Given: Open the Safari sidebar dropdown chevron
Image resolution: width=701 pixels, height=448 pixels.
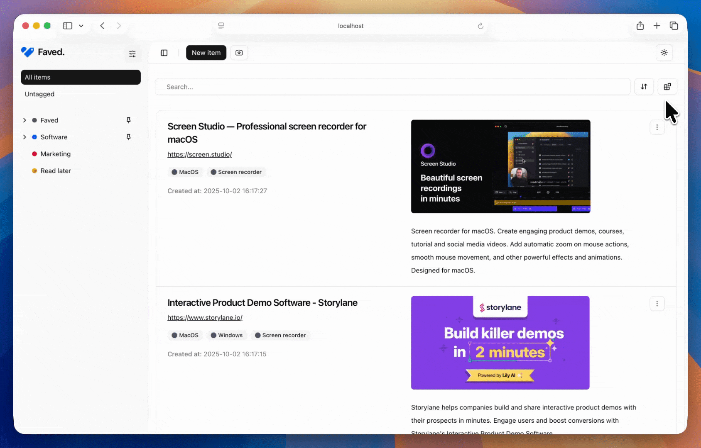Looking at the screenshot, I should [81, 26].
